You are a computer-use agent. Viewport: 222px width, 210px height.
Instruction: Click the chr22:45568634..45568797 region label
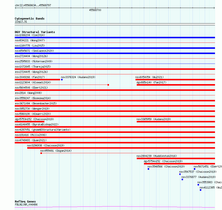coord(33,6)
